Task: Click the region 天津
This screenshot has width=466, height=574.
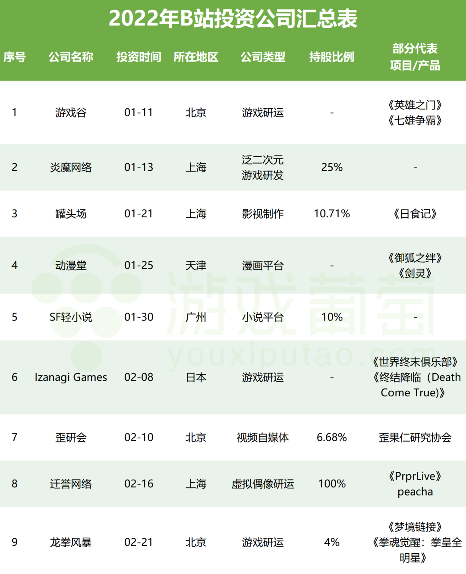Action: (196, 265)
